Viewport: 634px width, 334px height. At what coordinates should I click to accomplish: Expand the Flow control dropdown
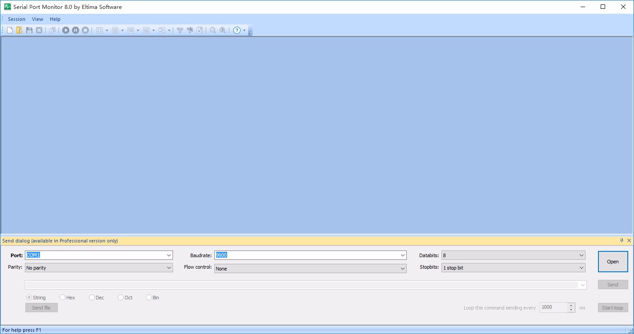[402, 268]
